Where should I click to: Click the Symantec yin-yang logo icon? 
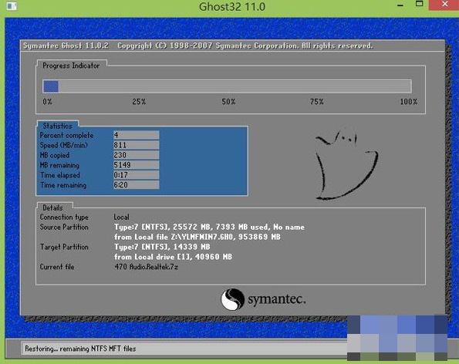[x=232, y=299]
